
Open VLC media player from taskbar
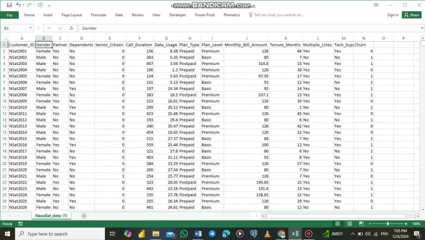[267, 234]
